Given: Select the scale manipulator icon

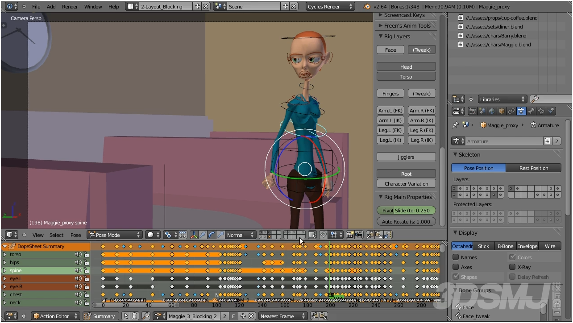Looking at the screenshot, I should click(220, 235).
